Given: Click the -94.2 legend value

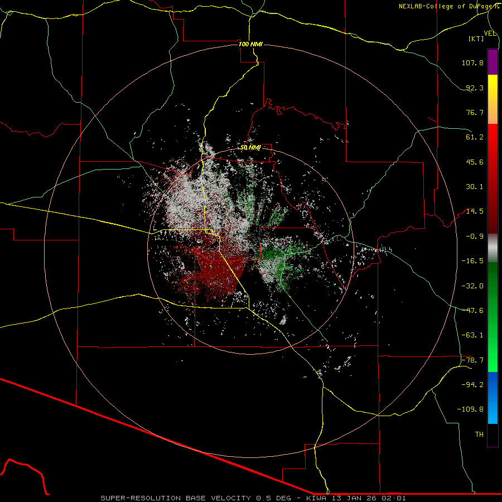Looking at the screenshot, I should 472,385.
